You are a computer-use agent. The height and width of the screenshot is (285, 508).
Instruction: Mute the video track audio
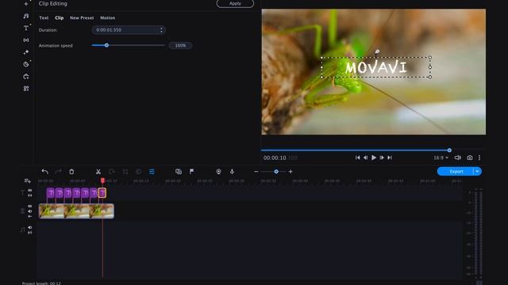tap(30, 211)
